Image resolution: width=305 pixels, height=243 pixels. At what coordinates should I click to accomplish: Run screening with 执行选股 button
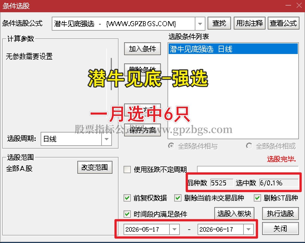280,213
